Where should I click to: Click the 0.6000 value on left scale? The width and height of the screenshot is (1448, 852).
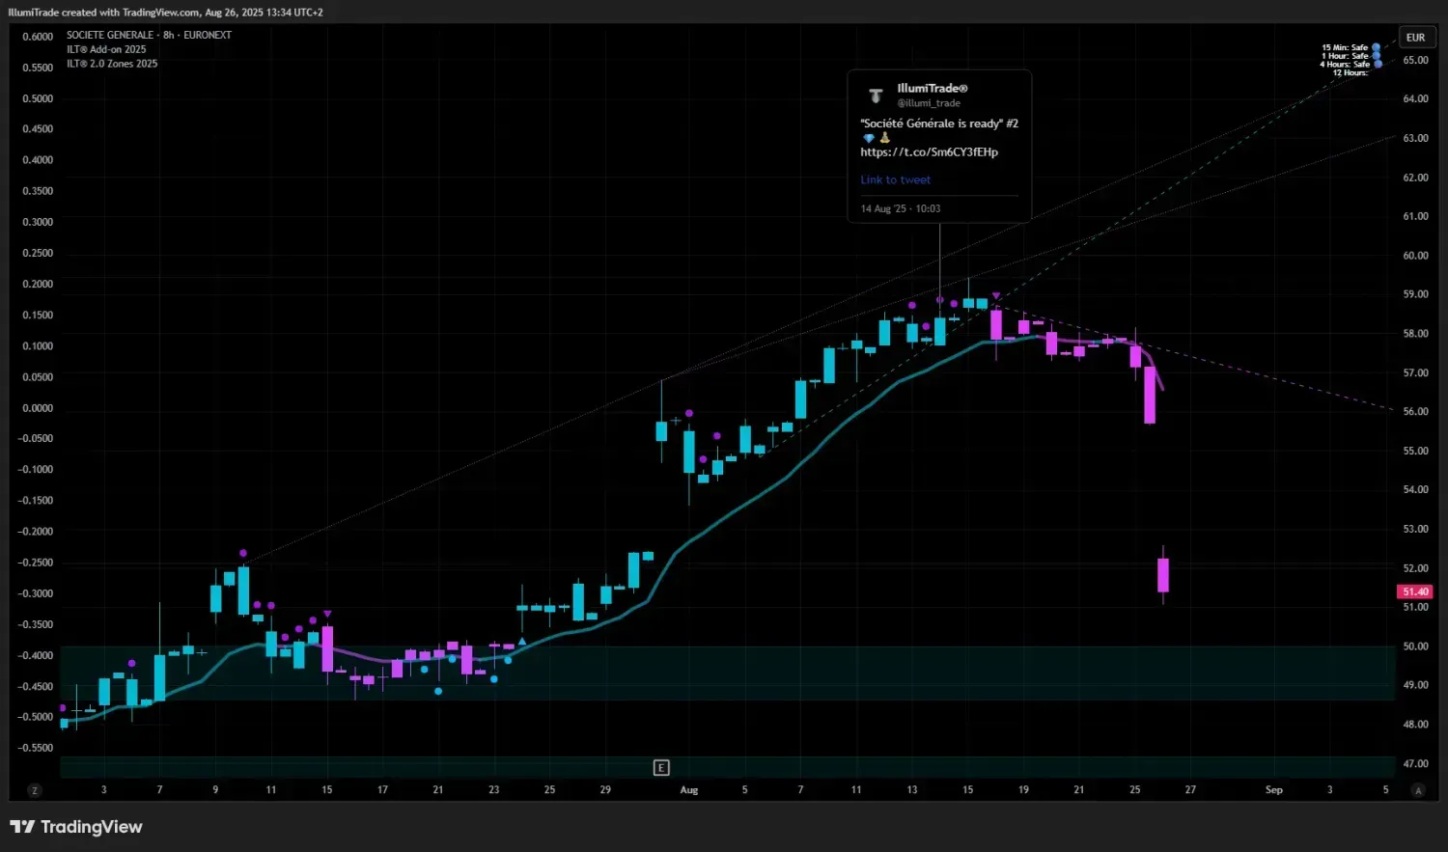[38, 37]
